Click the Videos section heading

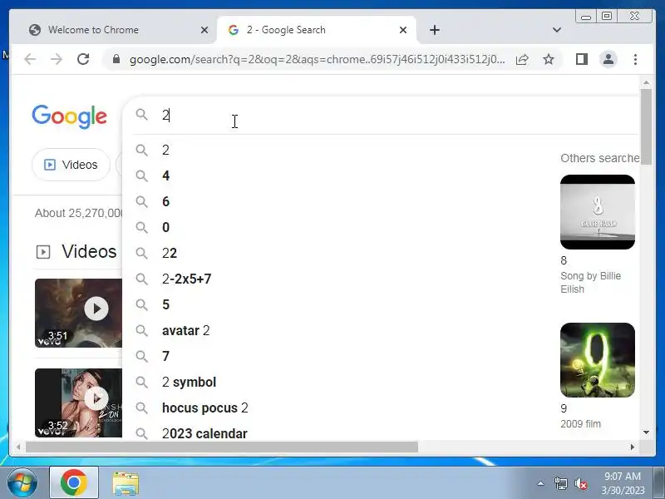[89, 252]
